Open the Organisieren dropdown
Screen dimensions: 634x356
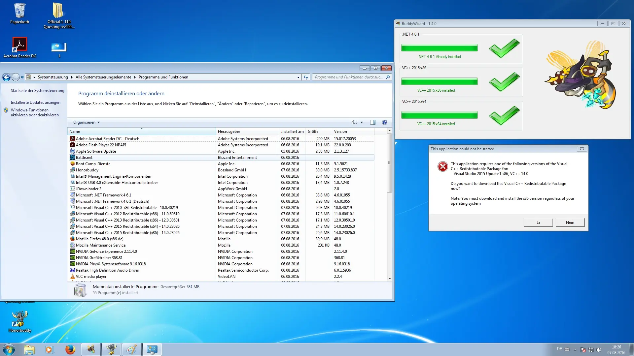87,122
